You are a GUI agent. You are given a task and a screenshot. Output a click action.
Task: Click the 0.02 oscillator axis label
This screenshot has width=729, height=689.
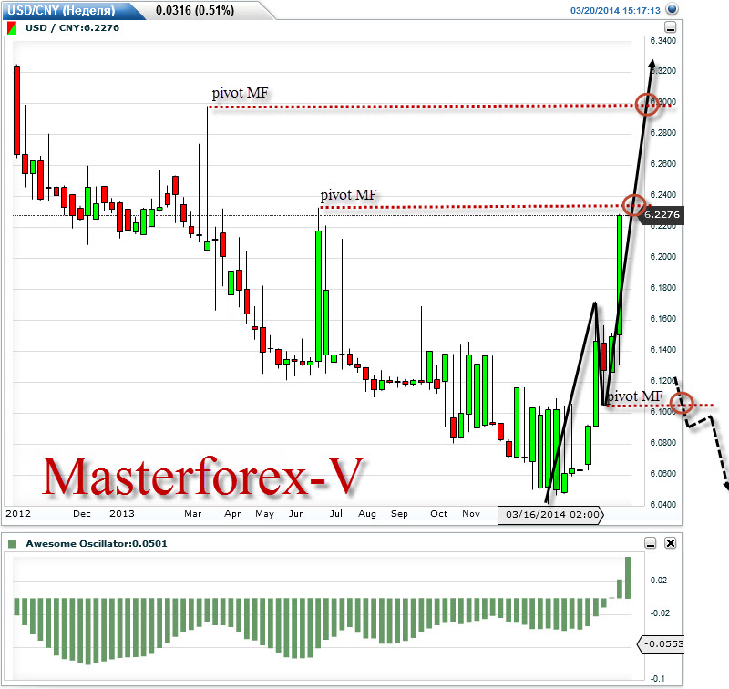[x=658, y=581]
